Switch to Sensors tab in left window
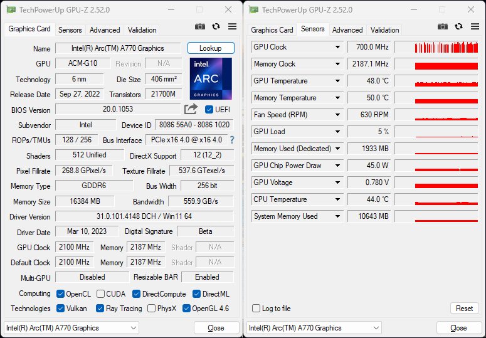The width and height of the screenshot is (486, 338). 70,30
